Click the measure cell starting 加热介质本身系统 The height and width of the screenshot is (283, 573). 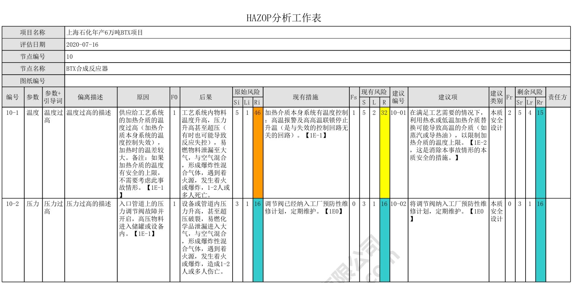coord(306,153)
